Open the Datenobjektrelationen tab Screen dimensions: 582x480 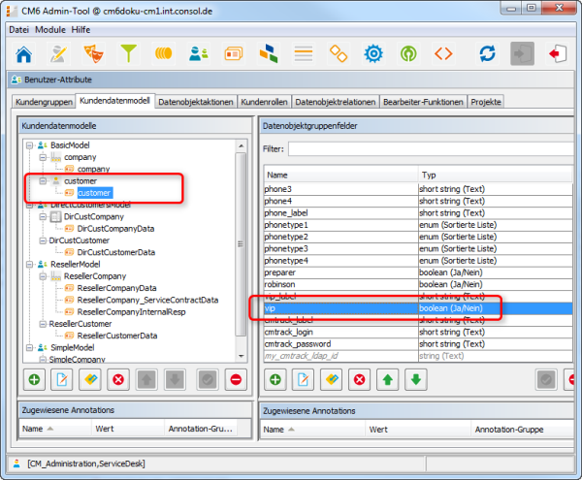pyautogui.click(x=336, y=101)
